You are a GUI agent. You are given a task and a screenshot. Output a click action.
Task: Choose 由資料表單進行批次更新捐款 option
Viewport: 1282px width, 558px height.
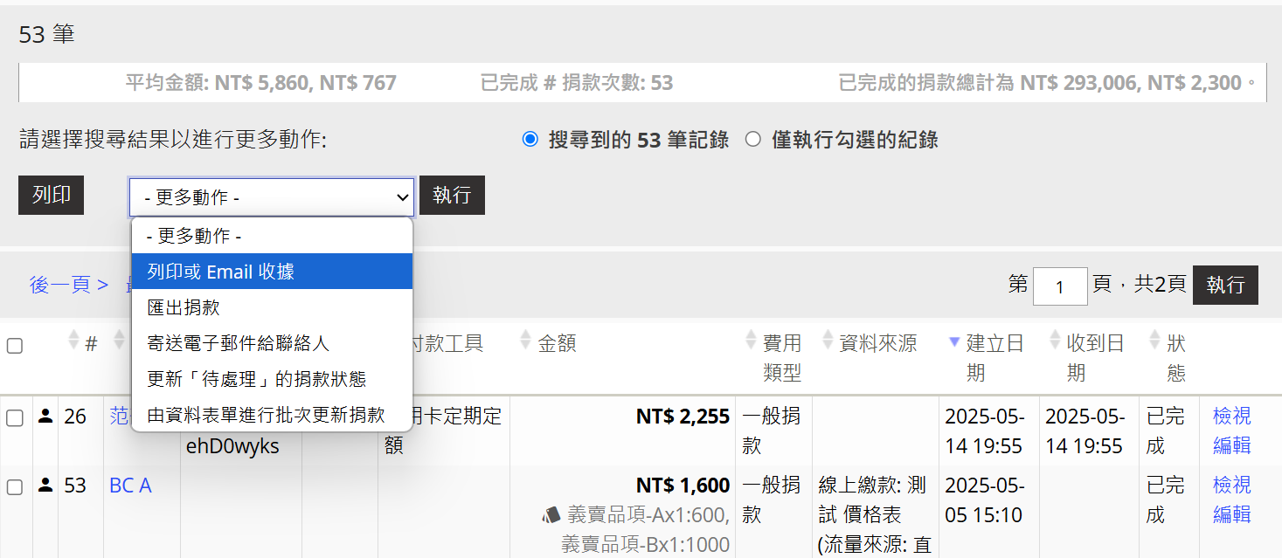click(x=266, y=415)
